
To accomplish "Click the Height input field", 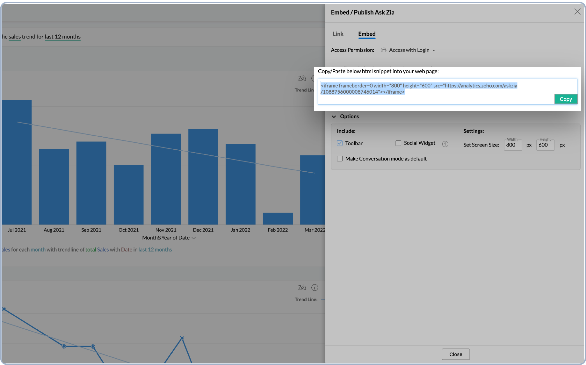I will point(545,145).
